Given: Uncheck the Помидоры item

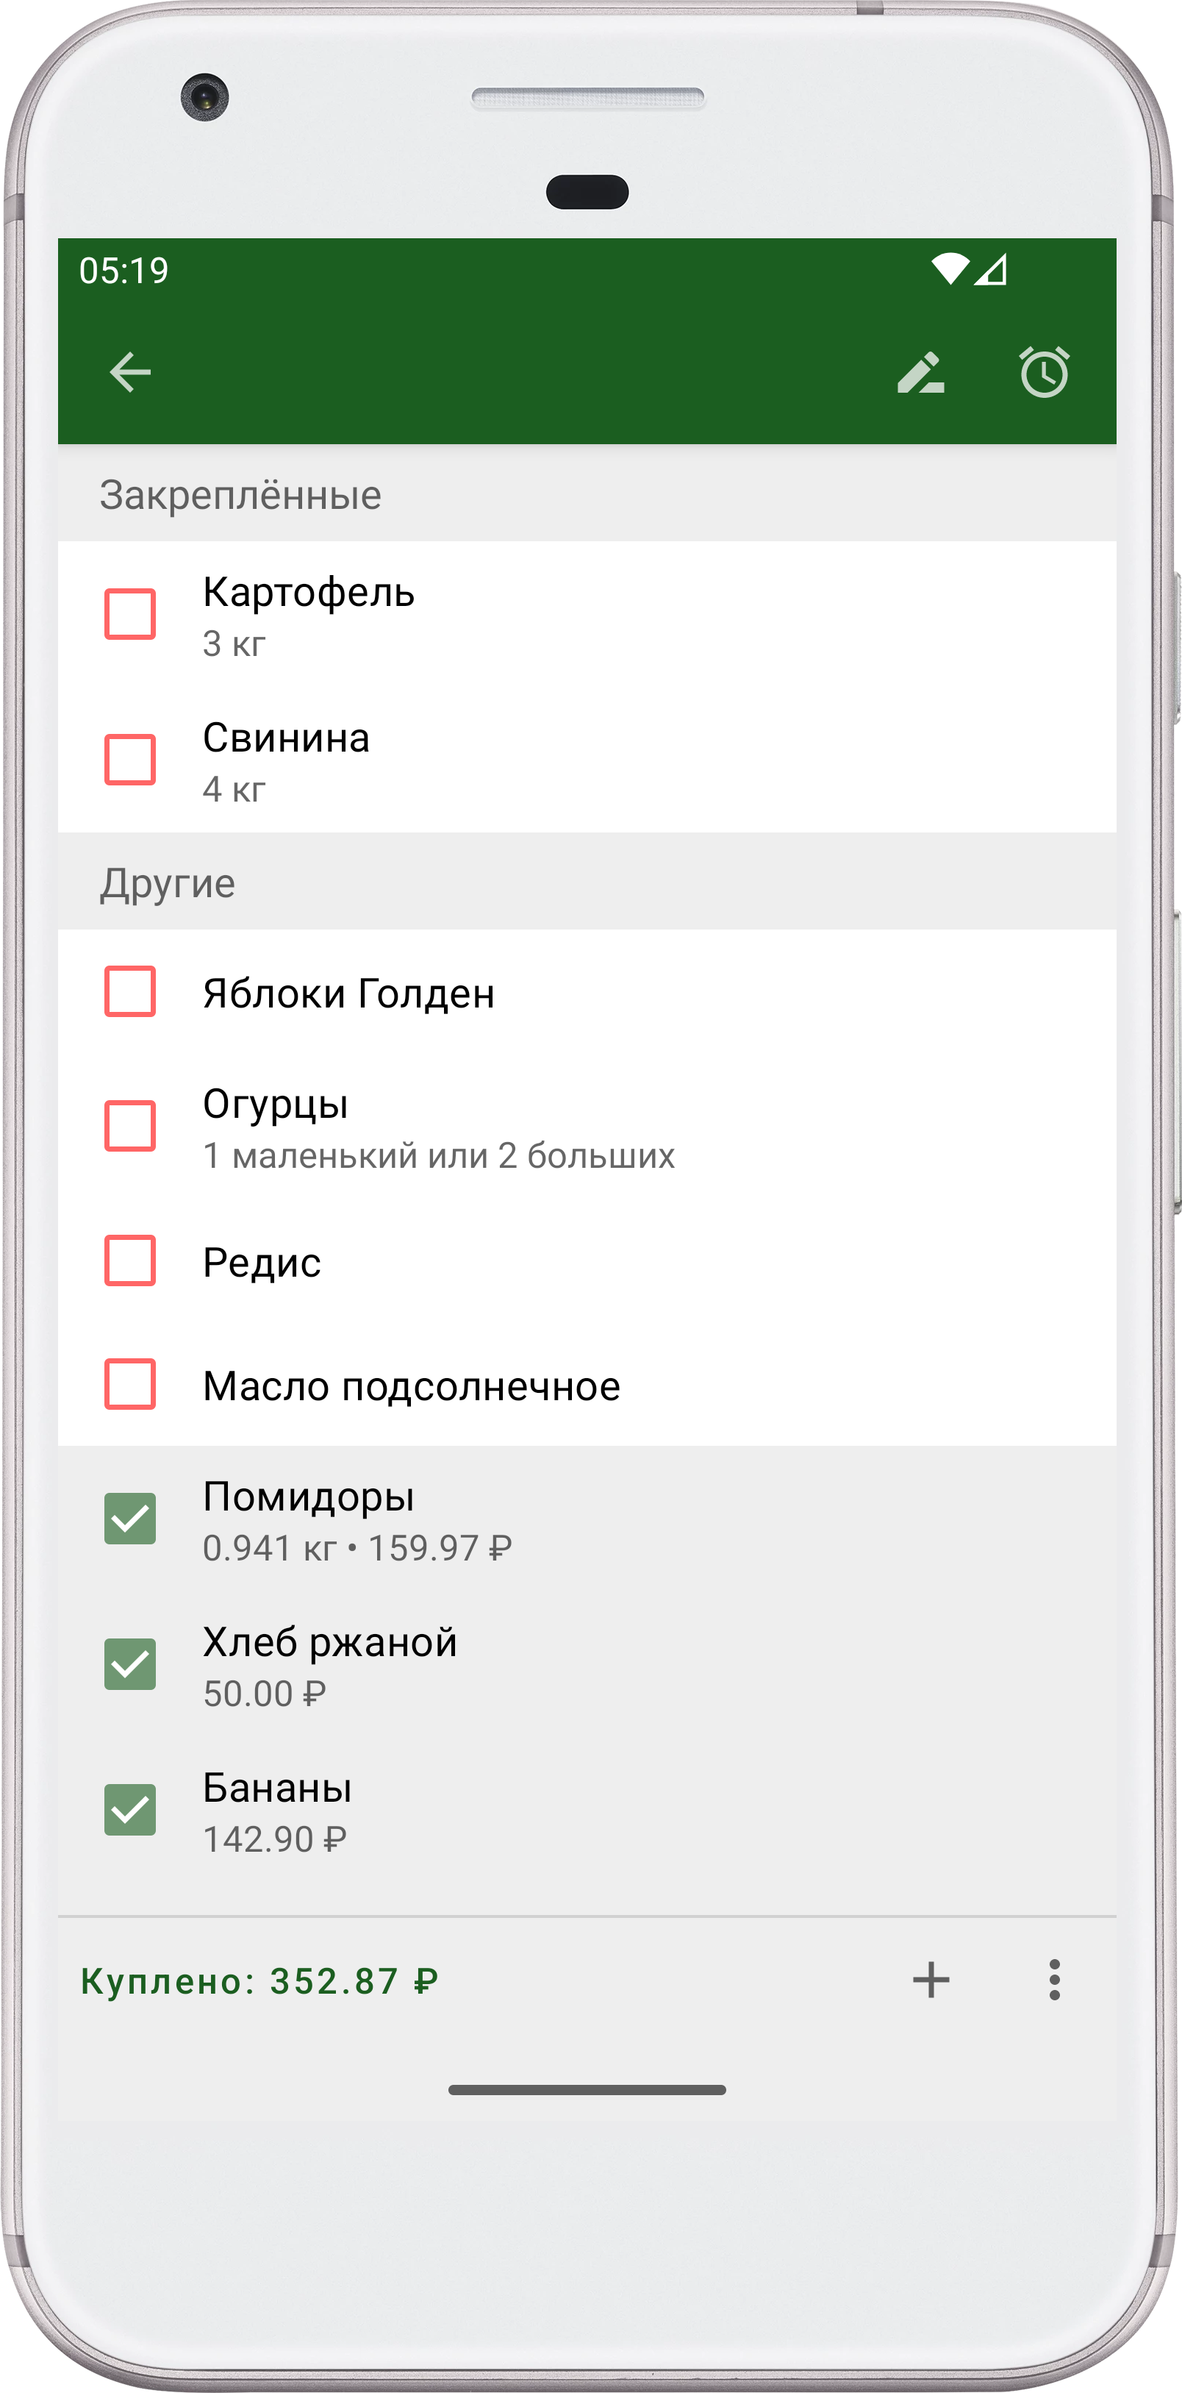Looking at the screenshot, I should pos(130,1519).
